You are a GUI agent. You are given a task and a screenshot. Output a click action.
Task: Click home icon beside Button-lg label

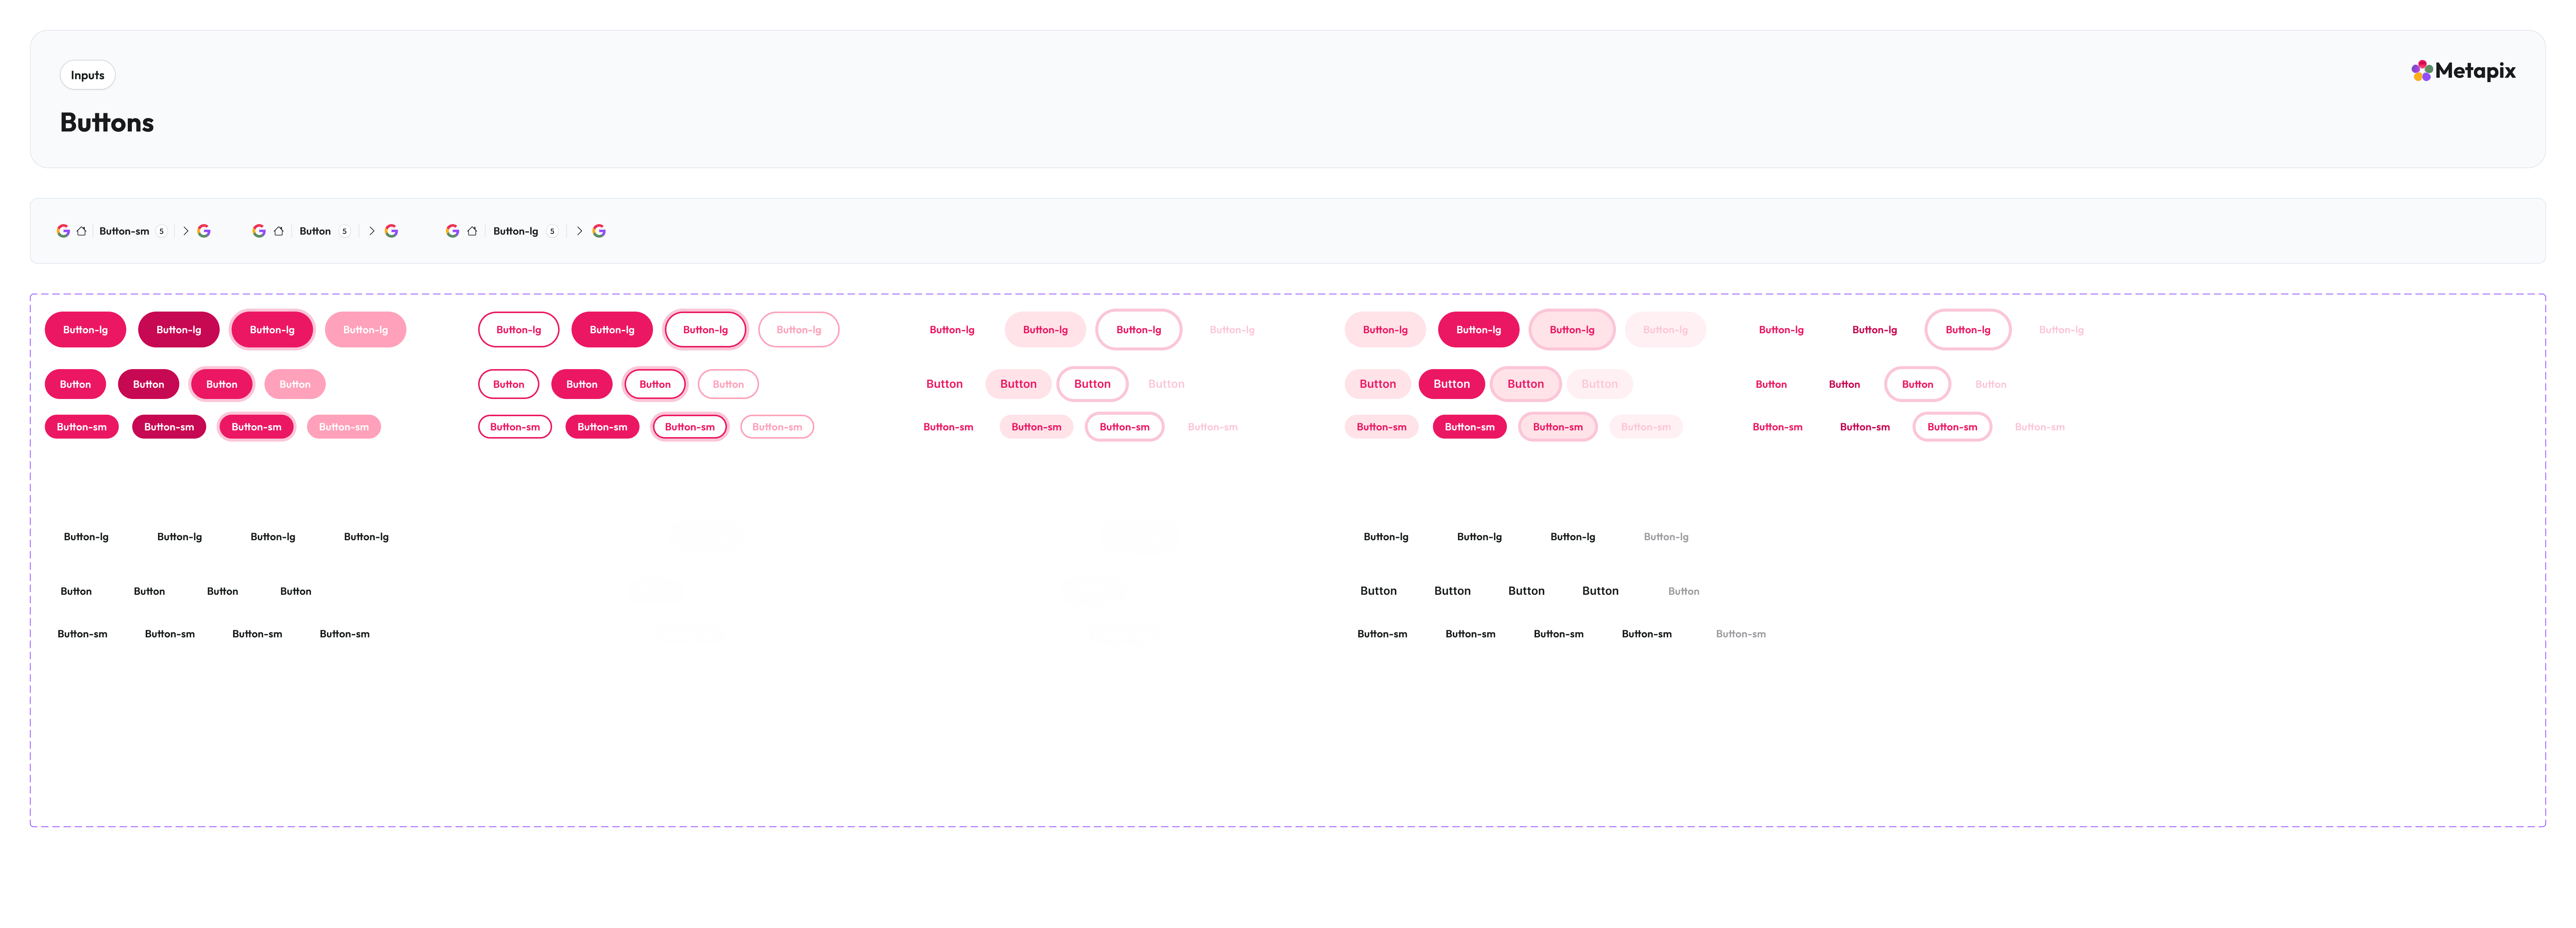coord(472,231)
